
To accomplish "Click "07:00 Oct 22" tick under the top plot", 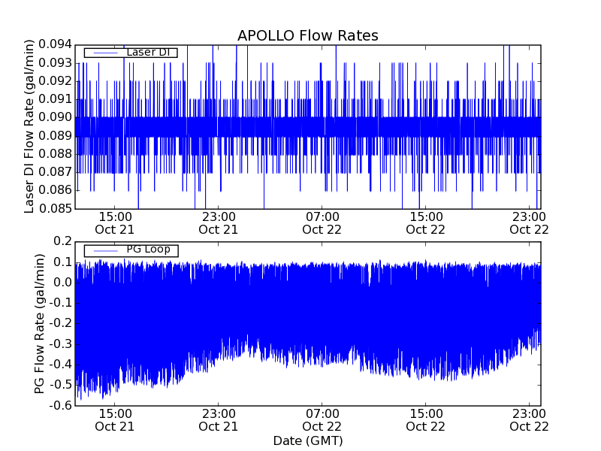I will coord(322,222).
